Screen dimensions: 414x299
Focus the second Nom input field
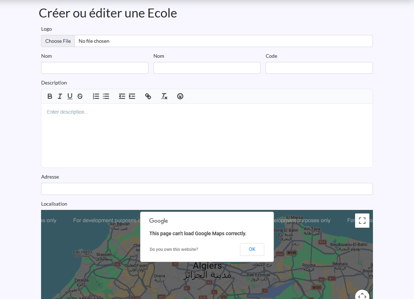tap(207, 68)
